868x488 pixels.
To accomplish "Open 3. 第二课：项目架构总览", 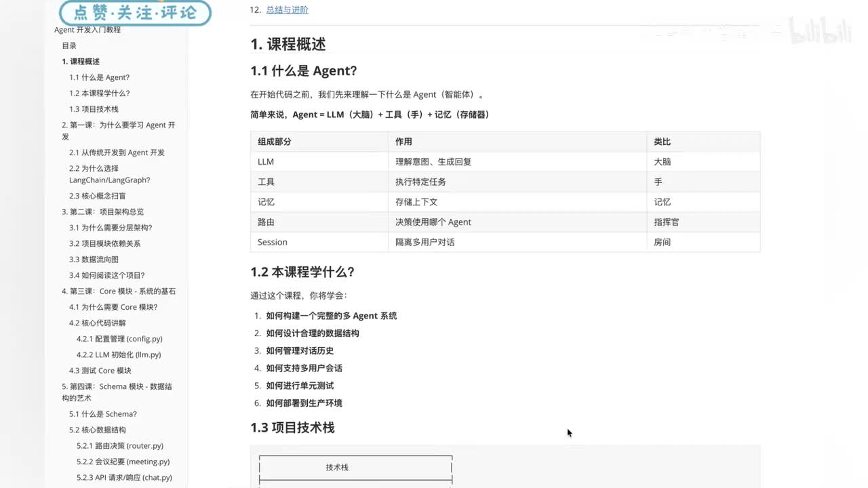I will click(x=102, y=211).
